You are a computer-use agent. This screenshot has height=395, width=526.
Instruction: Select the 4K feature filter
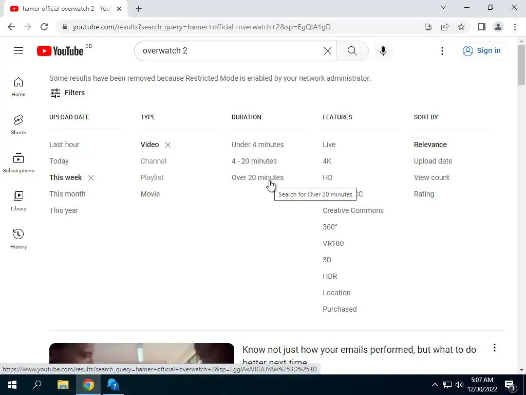[x=327, y=161]
